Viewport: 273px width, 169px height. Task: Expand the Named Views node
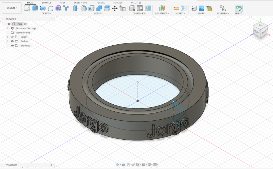[8, 33]
